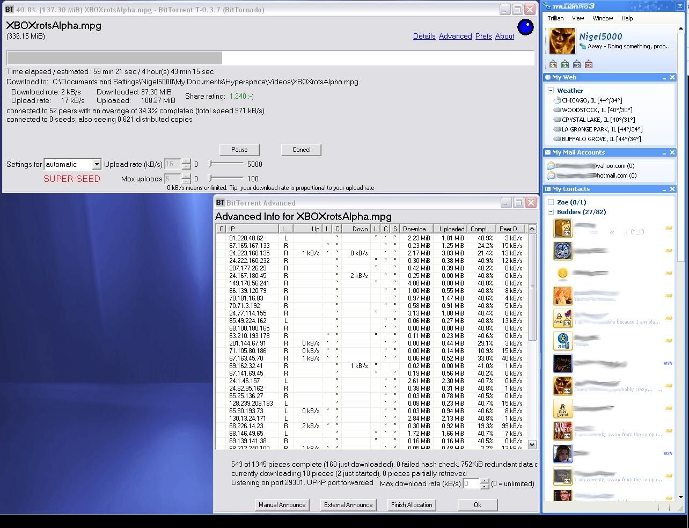689x528 pixels.
Task: Click CHICAGO, IL [44°/34°] weather entry
Action: click(x=592, y=100)
